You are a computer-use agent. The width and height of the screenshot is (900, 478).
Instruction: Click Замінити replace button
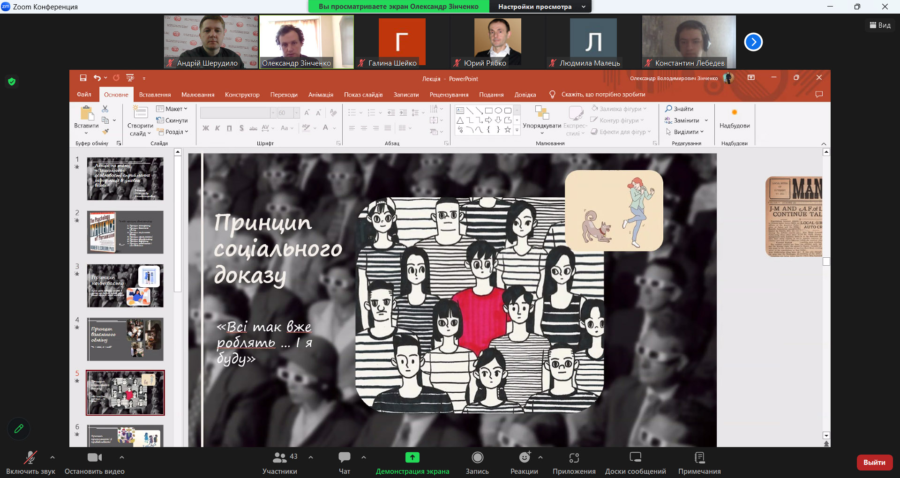(682, 120)
